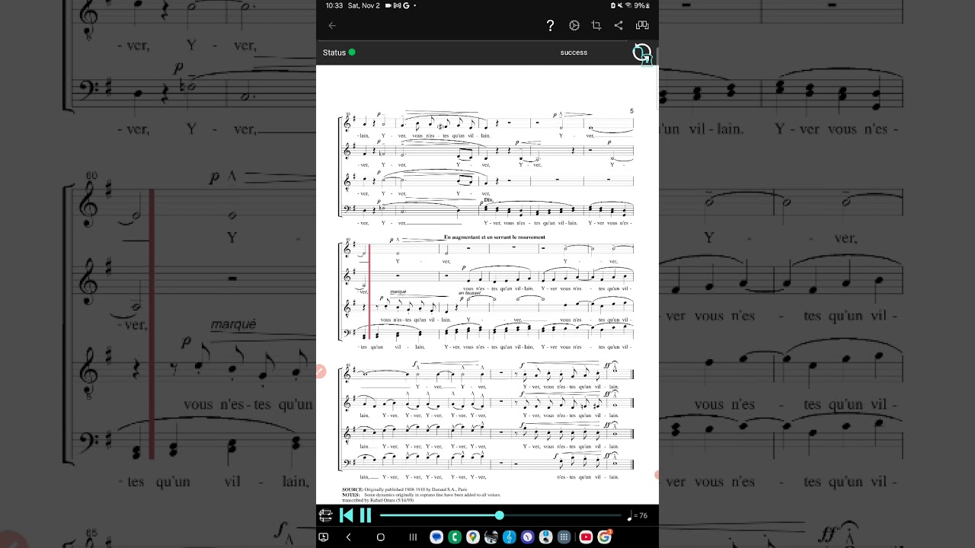Open the score staves settings icon
Screen dimensions: 975x548
[x=325, y=515]
